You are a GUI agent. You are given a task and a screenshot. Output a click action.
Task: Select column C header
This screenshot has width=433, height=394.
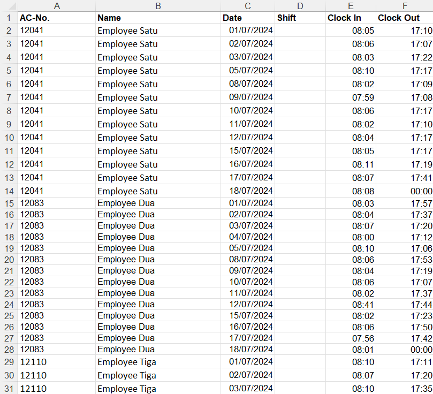coord(248,6)
